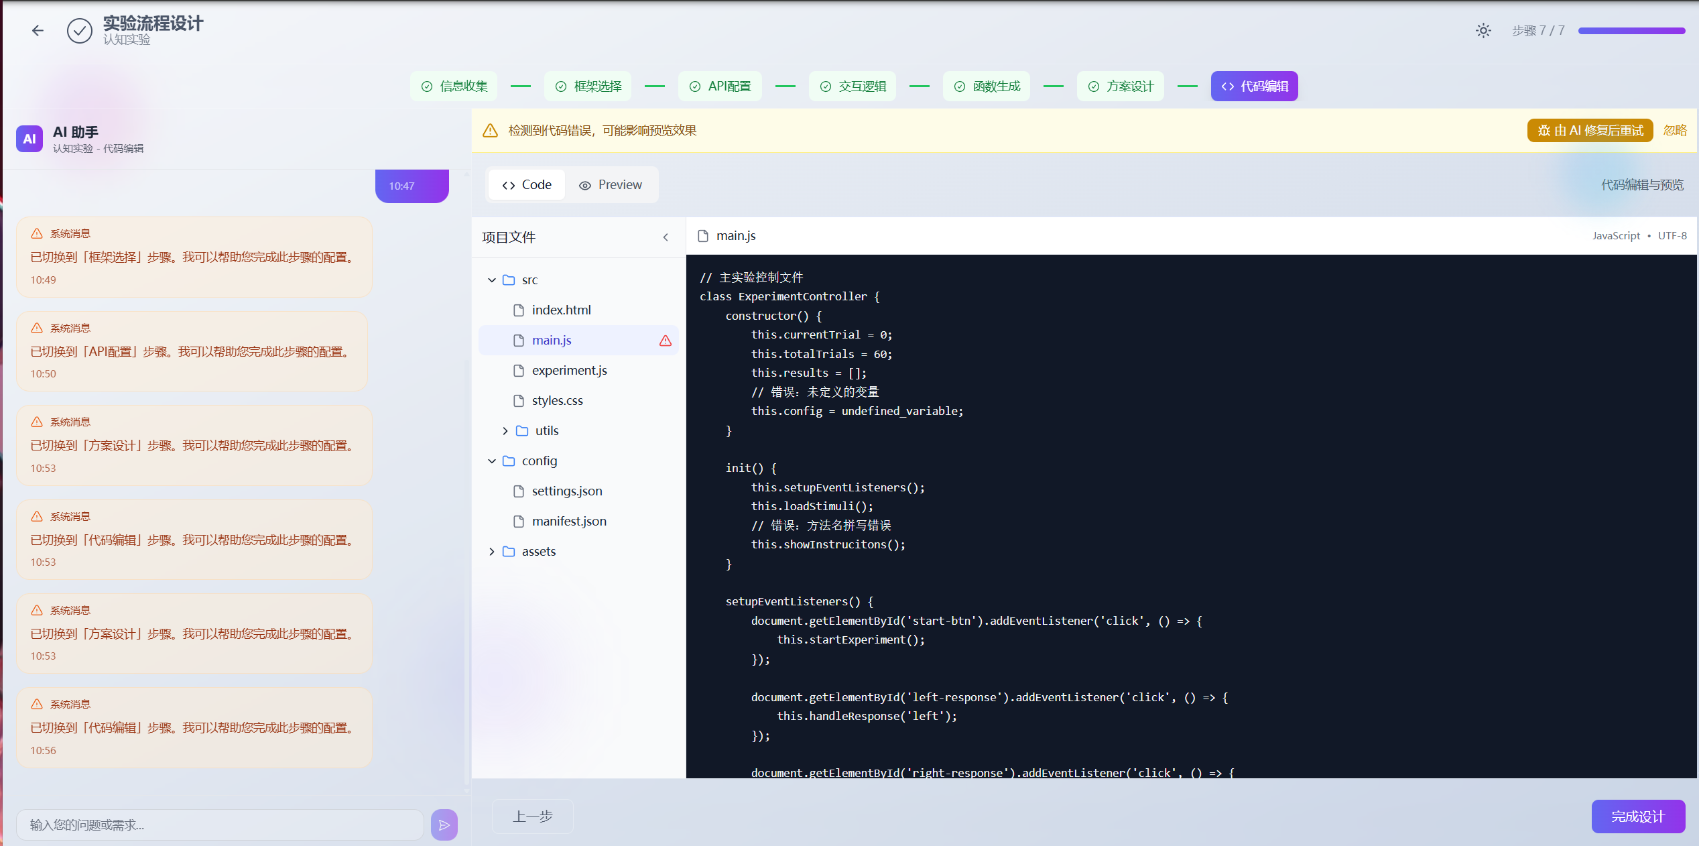Switch to the Preview tab
The width and height of the screenshot is (1699, 846).
[611, 184]
